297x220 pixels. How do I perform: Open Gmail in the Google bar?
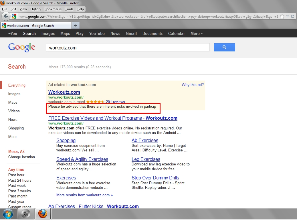tap(131, 33)
